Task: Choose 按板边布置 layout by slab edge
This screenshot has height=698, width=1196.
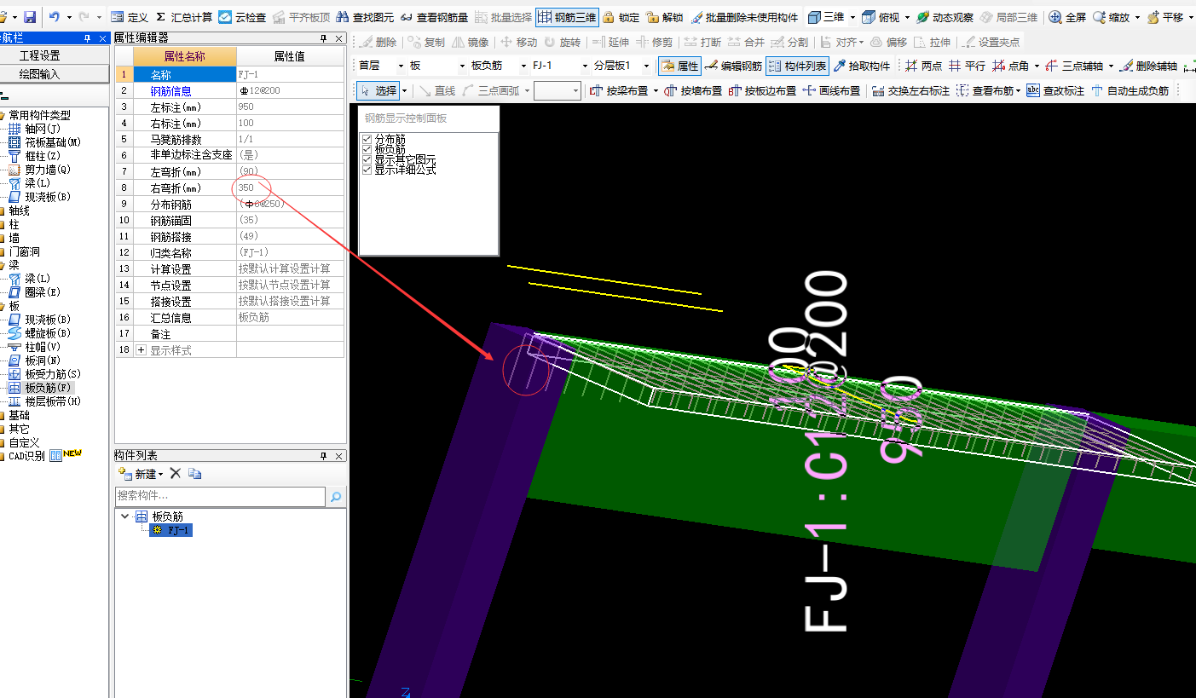Action: (762, 90)
